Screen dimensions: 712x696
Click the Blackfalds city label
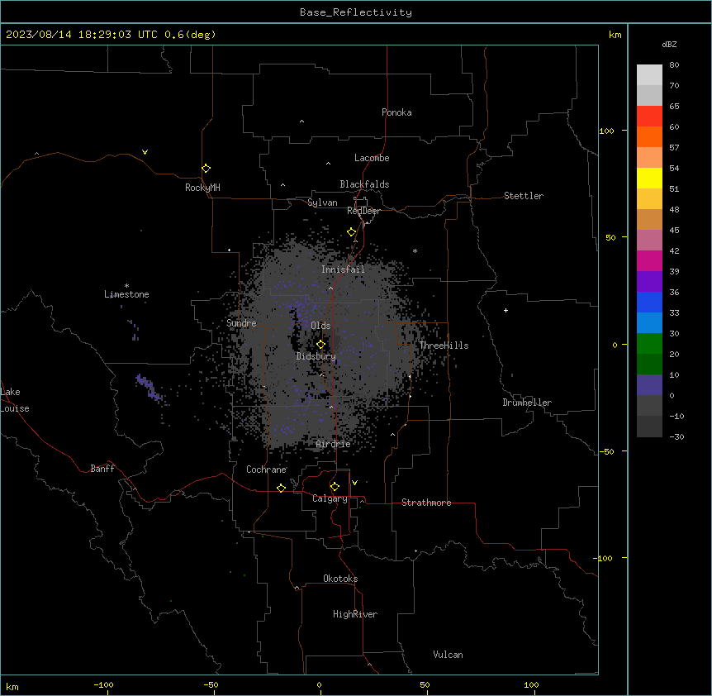[364, 184]
